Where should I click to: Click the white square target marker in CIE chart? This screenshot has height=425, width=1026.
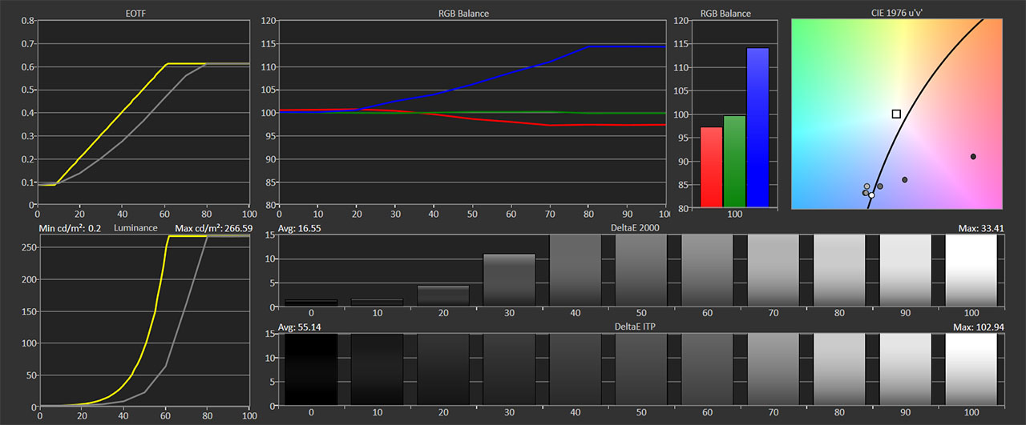click(x=896, y=114)
